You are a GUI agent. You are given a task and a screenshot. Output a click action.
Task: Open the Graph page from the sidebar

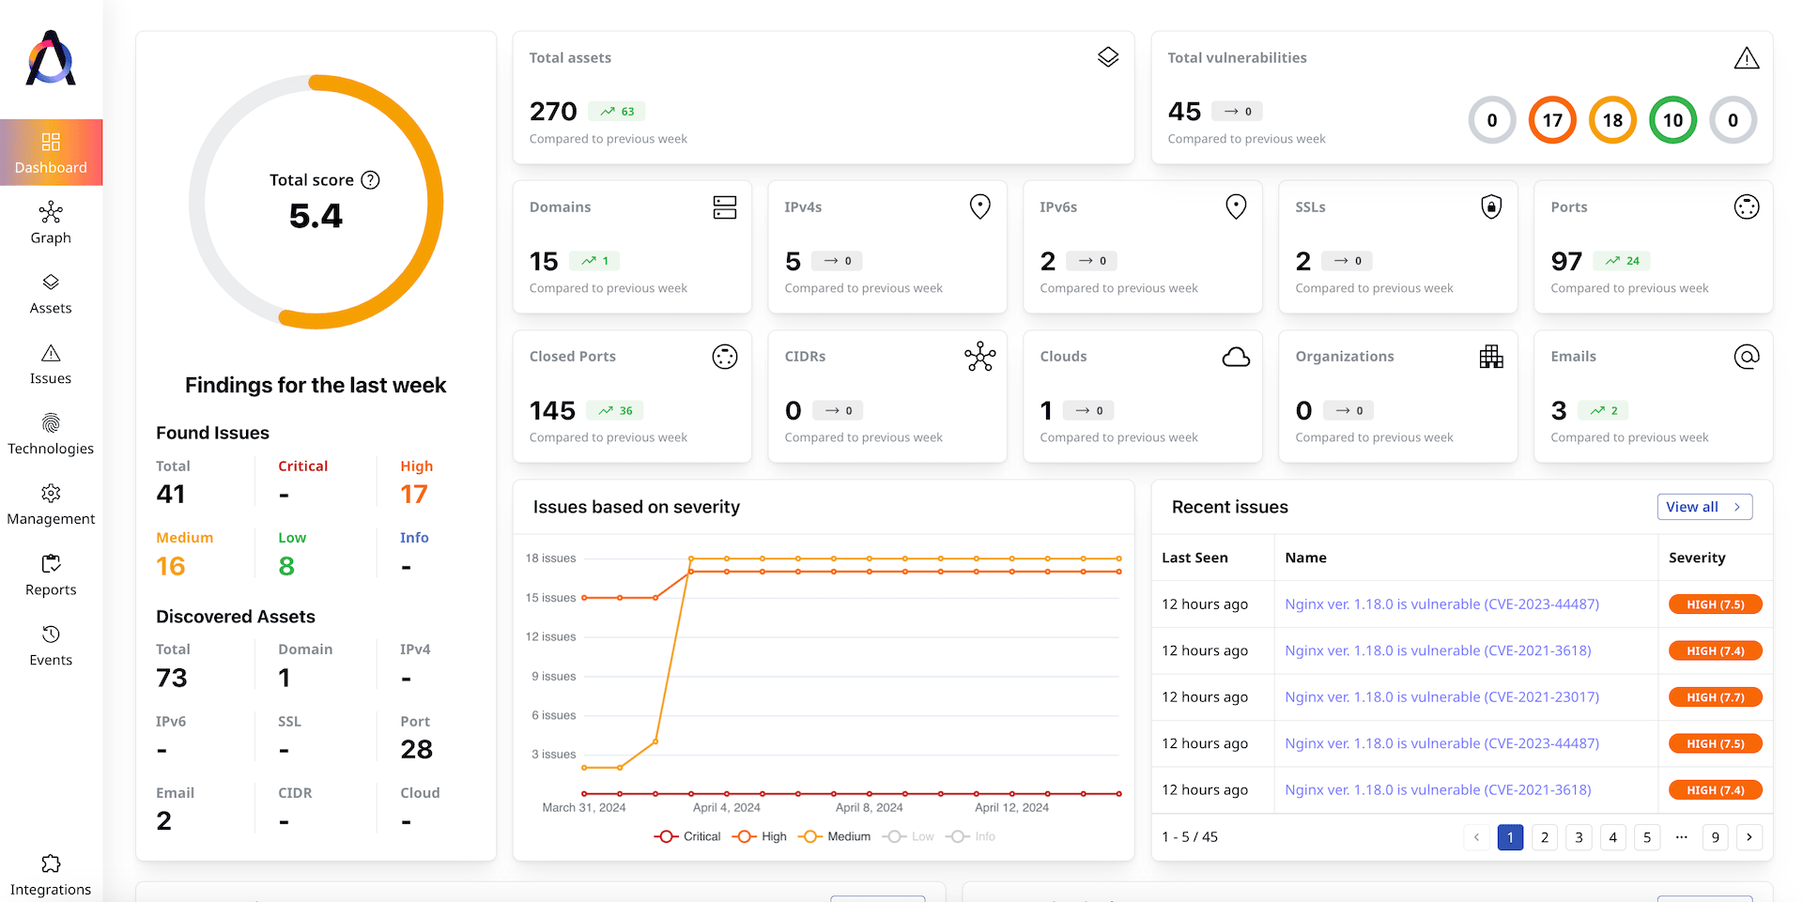[51, 223]
